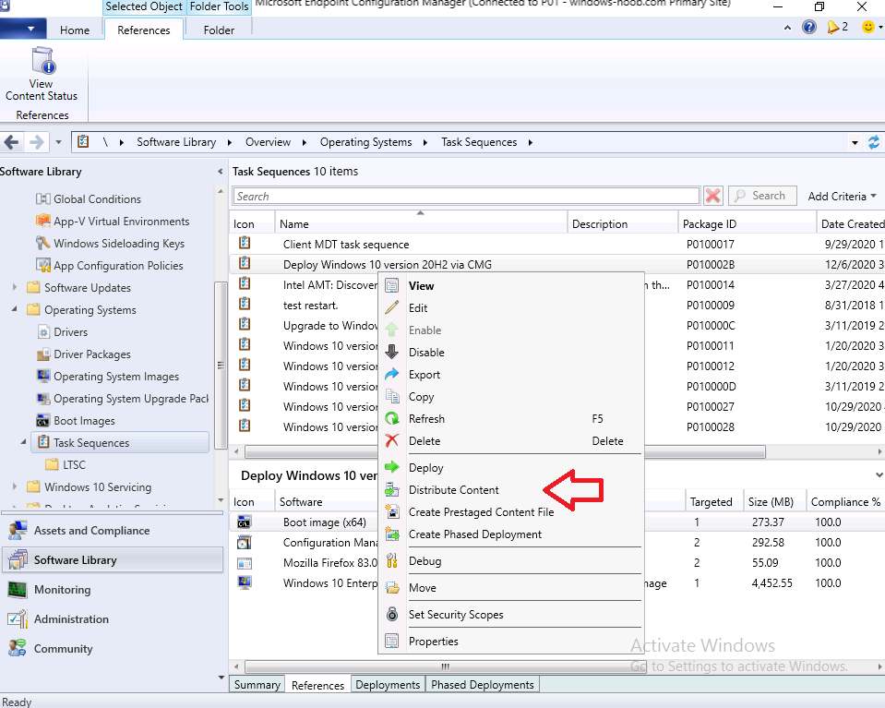885x708 pixels.
Task: Open the Operating System Images node
Action: coord(116,377)
